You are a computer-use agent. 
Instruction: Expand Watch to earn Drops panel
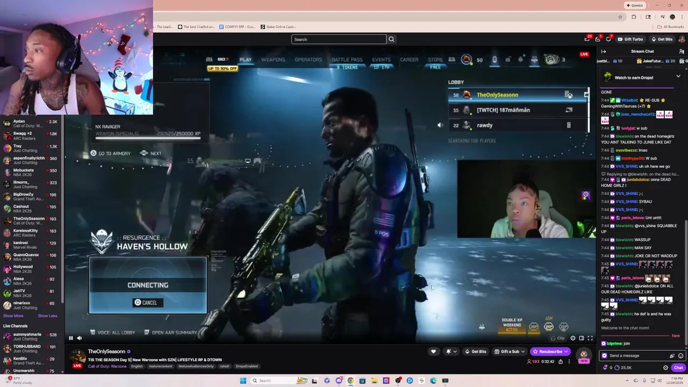coord(678,77)
